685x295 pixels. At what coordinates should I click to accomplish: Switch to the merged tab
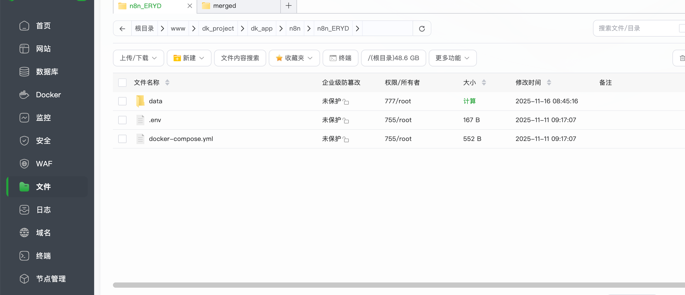click(x=224, y=5)
